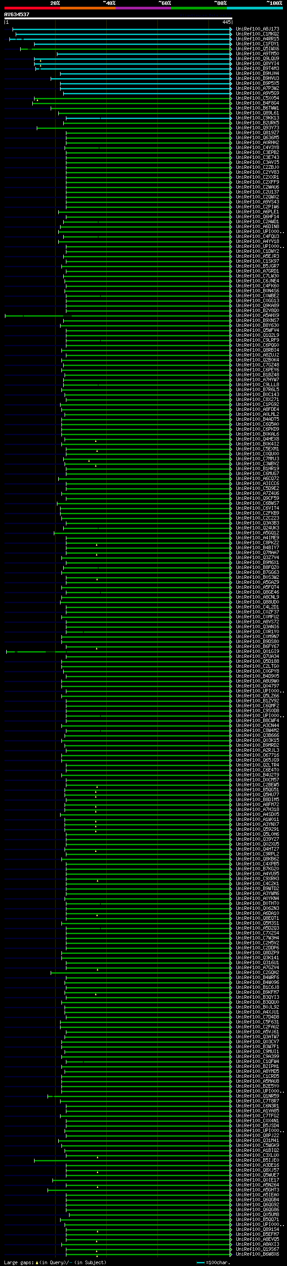Select label UniRef100_Q819Z7

coord(257,132)
